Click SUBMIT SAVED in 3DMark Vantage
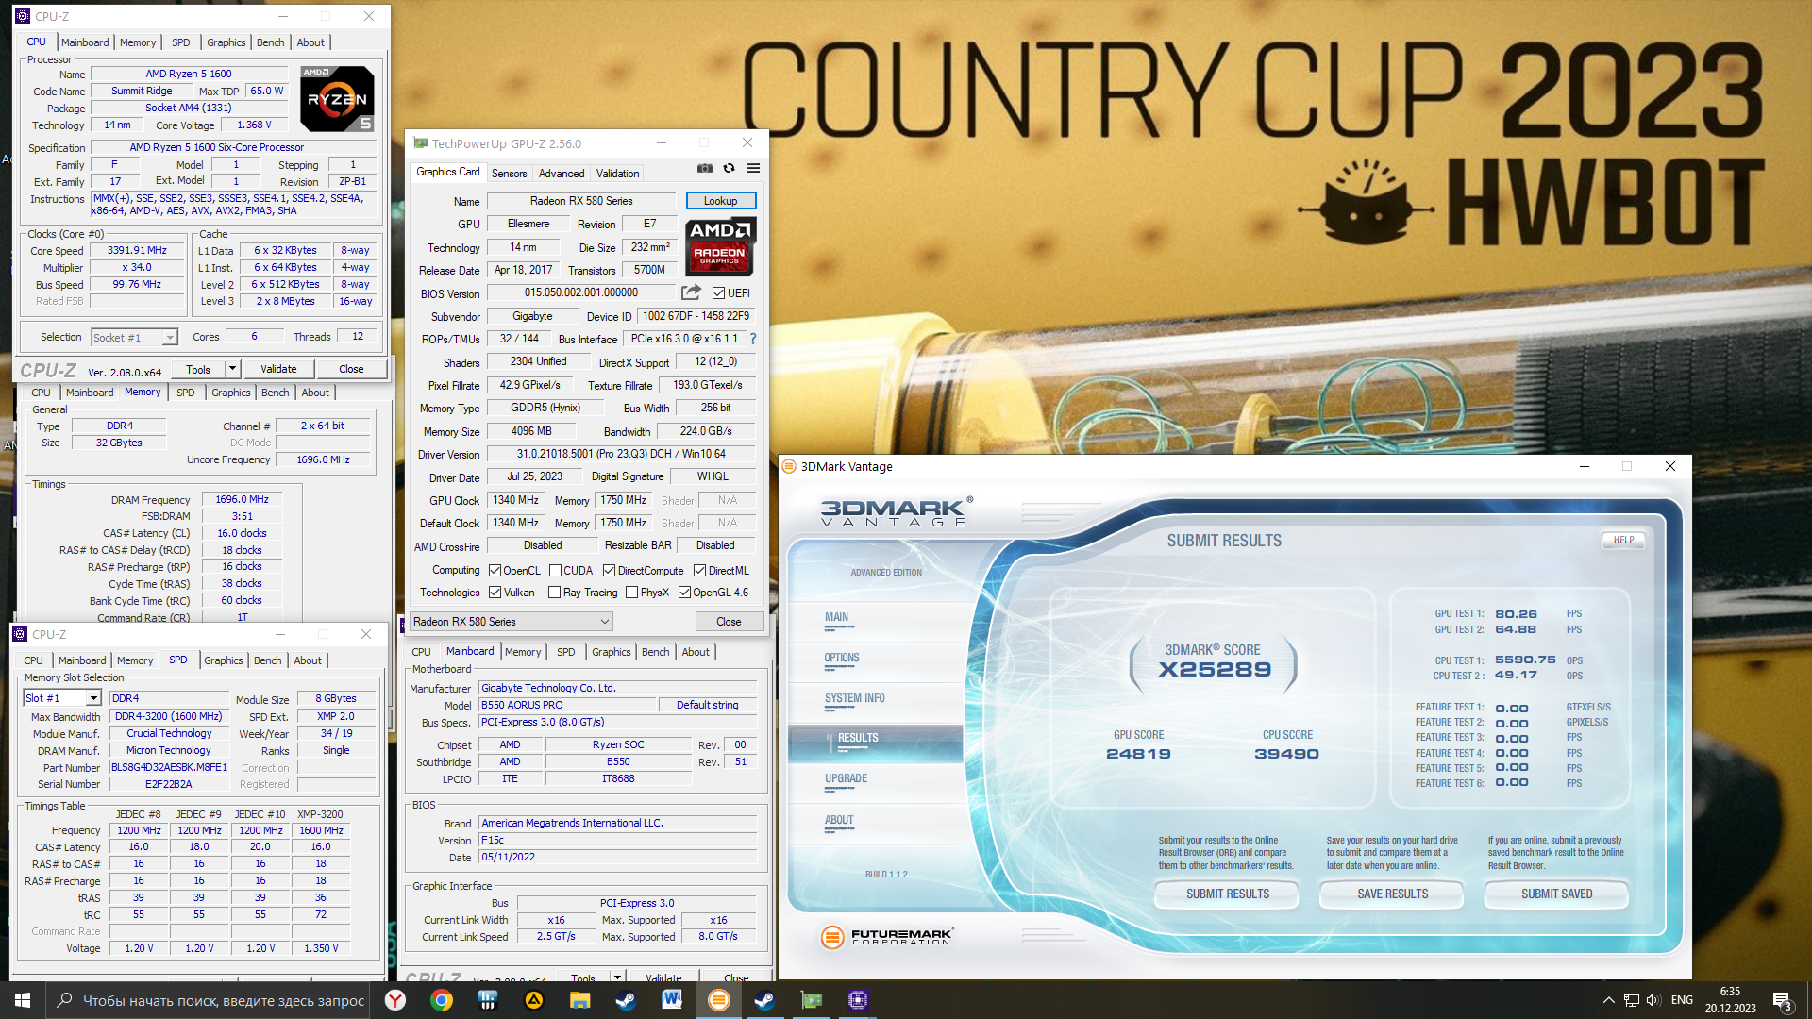The height and width of the screenshot is (1019, 1812). tap(1556, 894)
